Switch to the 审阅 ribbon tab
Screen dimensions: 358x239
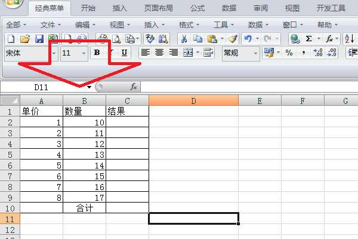[x=261, y=8]
